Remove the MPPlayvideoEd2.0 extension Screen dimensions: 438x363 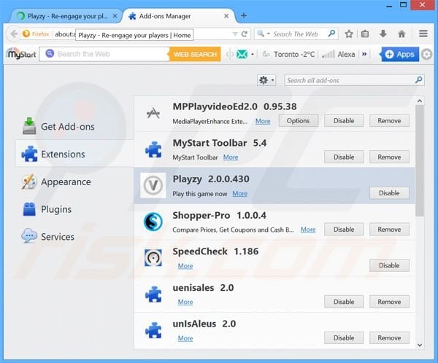coord(389,120)
